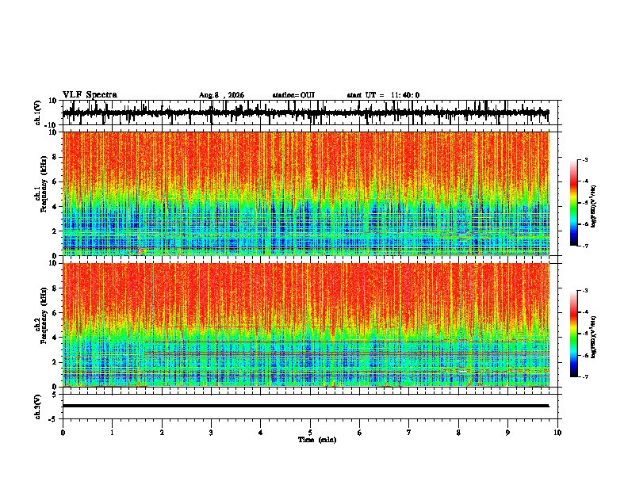Click the "VLF Spectra" plot title
Screen dimensions: 628x485
[90, 95]
